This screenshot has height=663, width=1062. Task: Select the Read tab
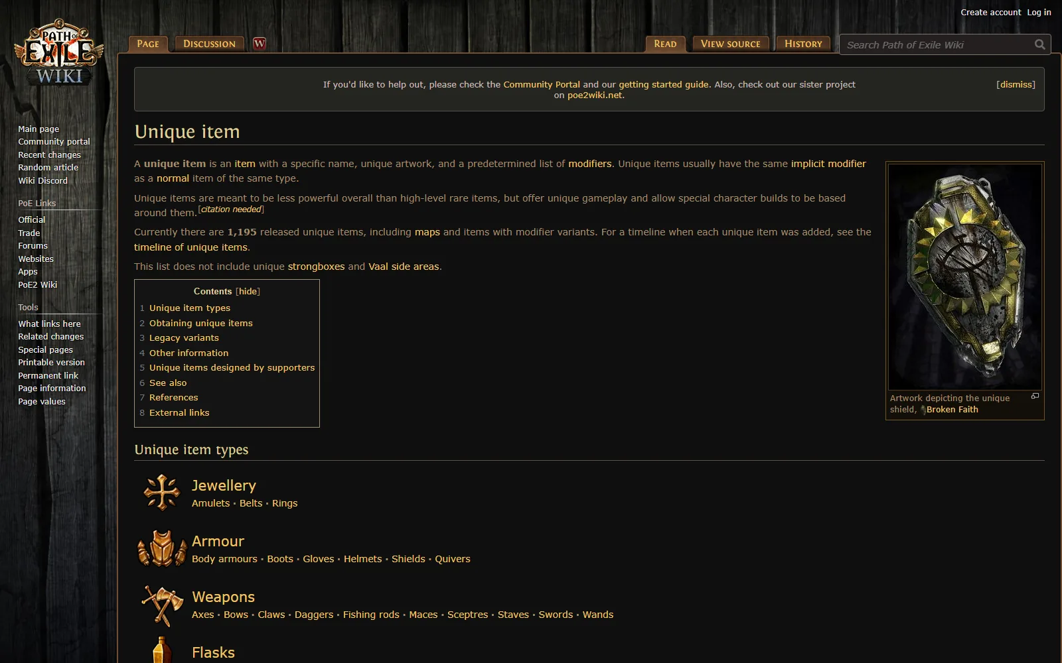[665, 44]
